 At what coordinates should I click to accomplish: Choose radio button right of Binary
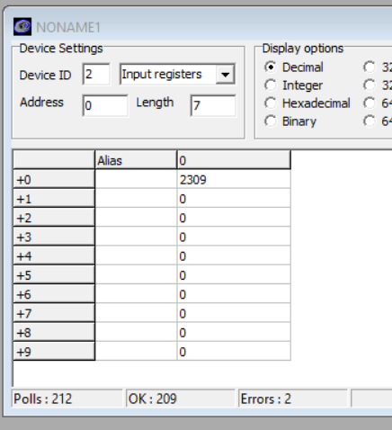tap(370, 121)
